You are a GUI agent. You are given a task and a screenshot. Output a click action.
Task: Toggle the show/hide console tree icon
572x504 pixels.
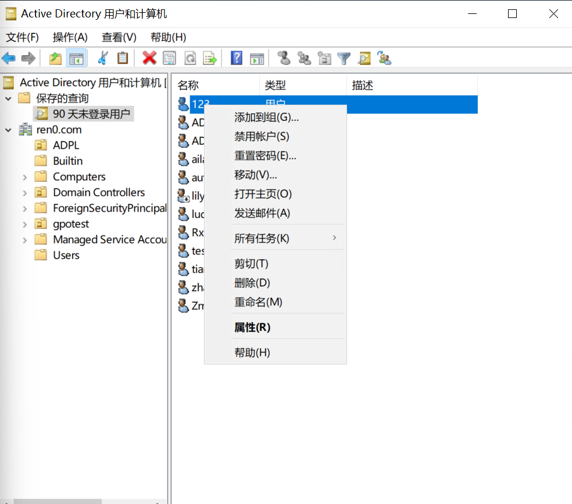click(x=76, y=58)
